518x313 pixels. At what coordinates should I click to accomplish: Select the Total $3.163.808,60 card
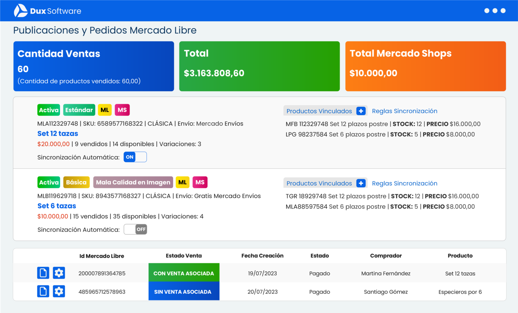tap(260, 66)
